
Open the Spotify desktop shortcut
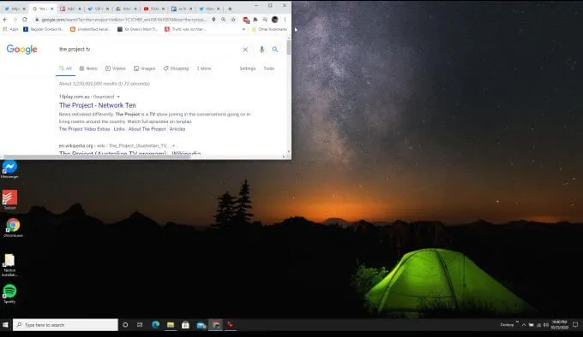[x=9, y=293]
